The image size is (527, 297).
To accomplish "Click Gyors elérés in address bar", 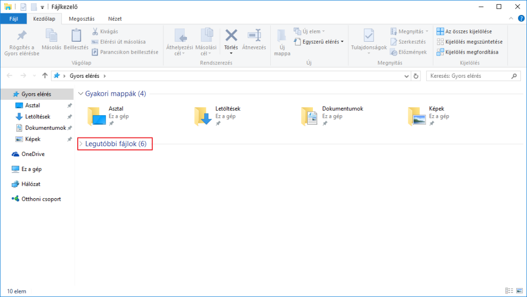I will click(x=84, y=76).
